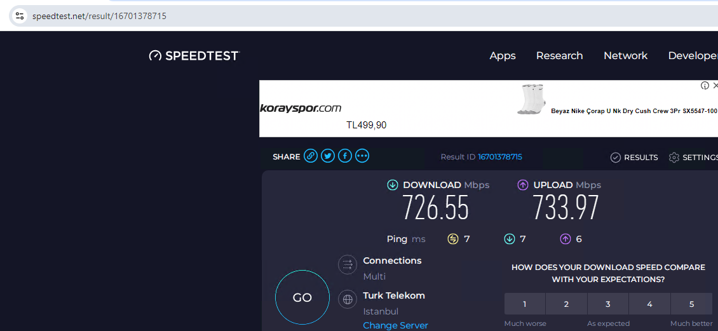Click the site information icon in address bar

19,17
